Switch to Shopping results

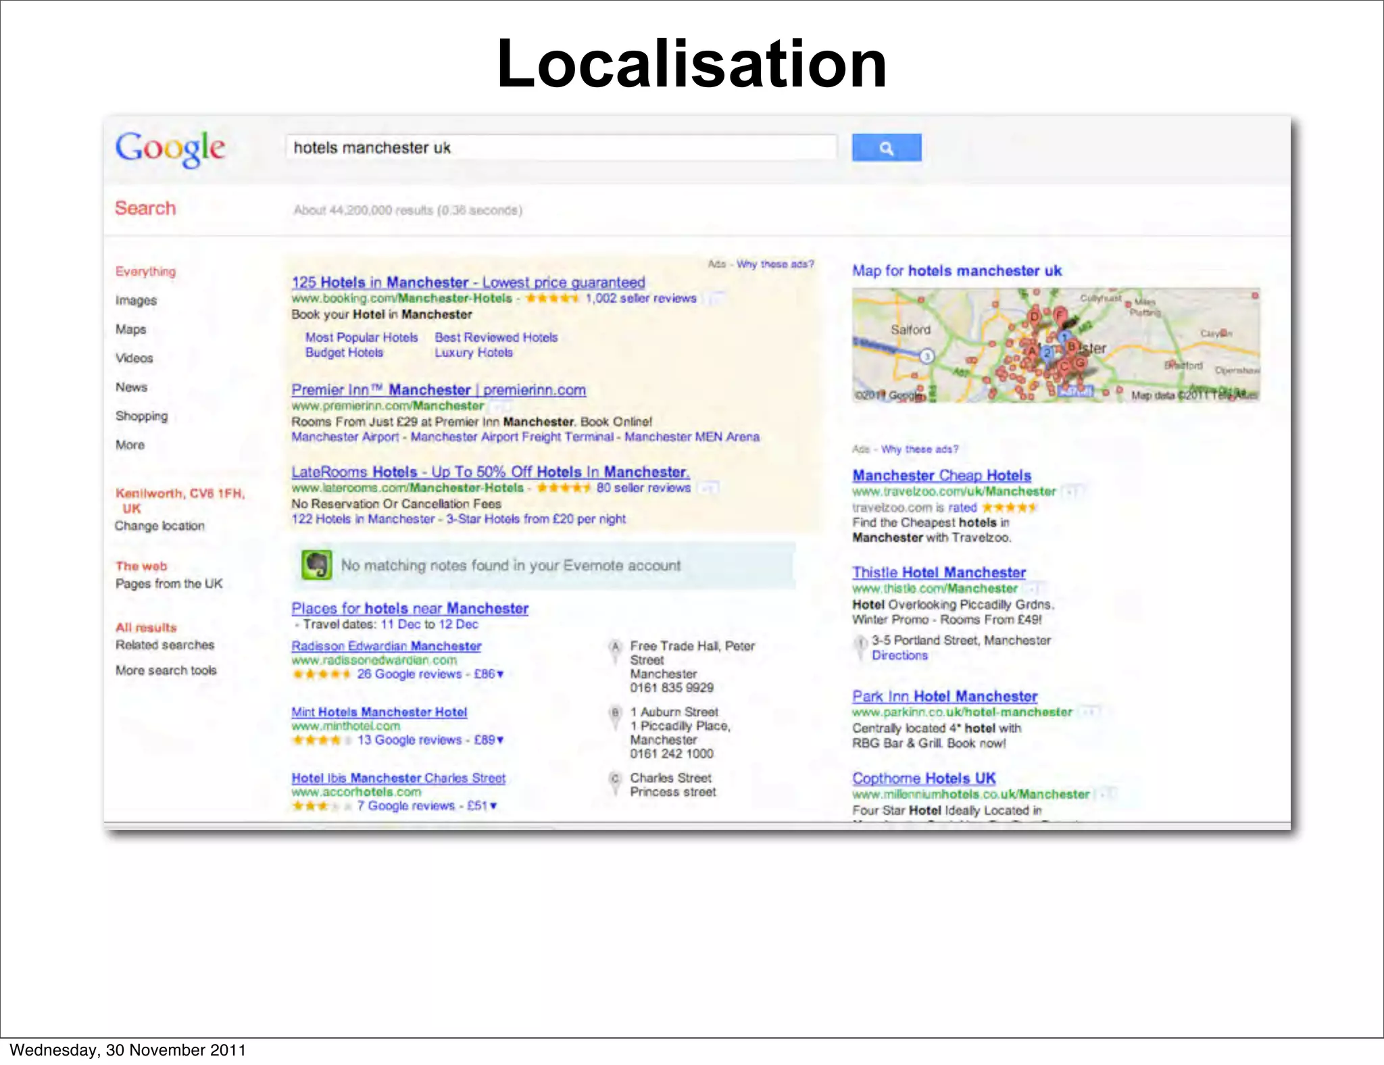click(141, 416)
